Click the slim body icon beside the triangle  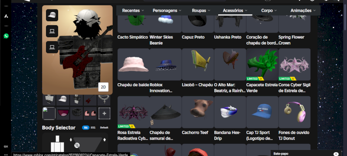click(x=71, y=140)
